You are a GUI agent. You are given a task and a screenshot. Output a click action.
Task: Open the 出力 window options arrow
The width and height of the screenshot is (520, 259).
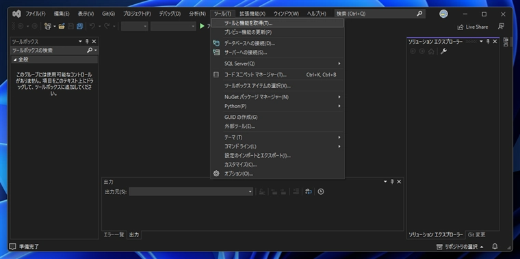pyautogui.click(x=385, y=182)
